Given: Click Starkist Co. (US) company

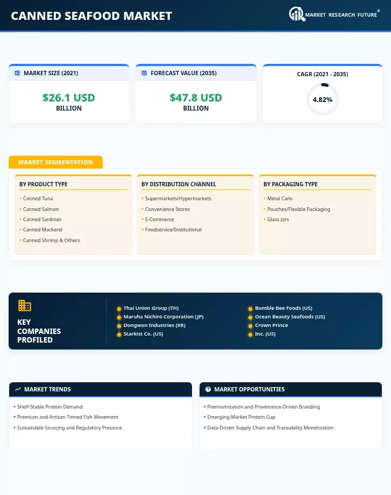Looking at the screenshot, I should pos(143,334).
